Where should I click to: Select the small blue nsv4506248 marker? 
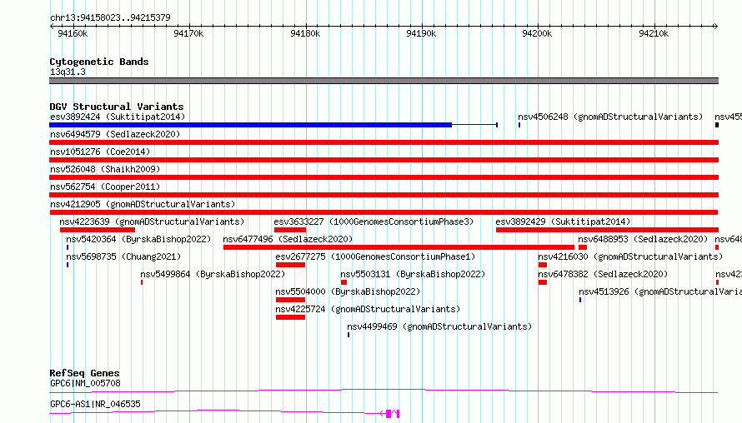coord(519,125)
